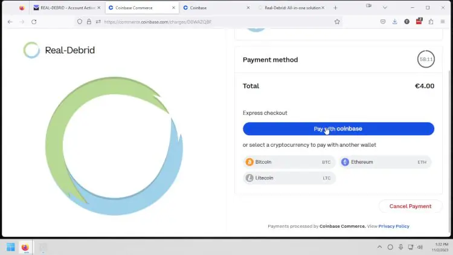Open Firefox application menu

[x=443, y=22]
